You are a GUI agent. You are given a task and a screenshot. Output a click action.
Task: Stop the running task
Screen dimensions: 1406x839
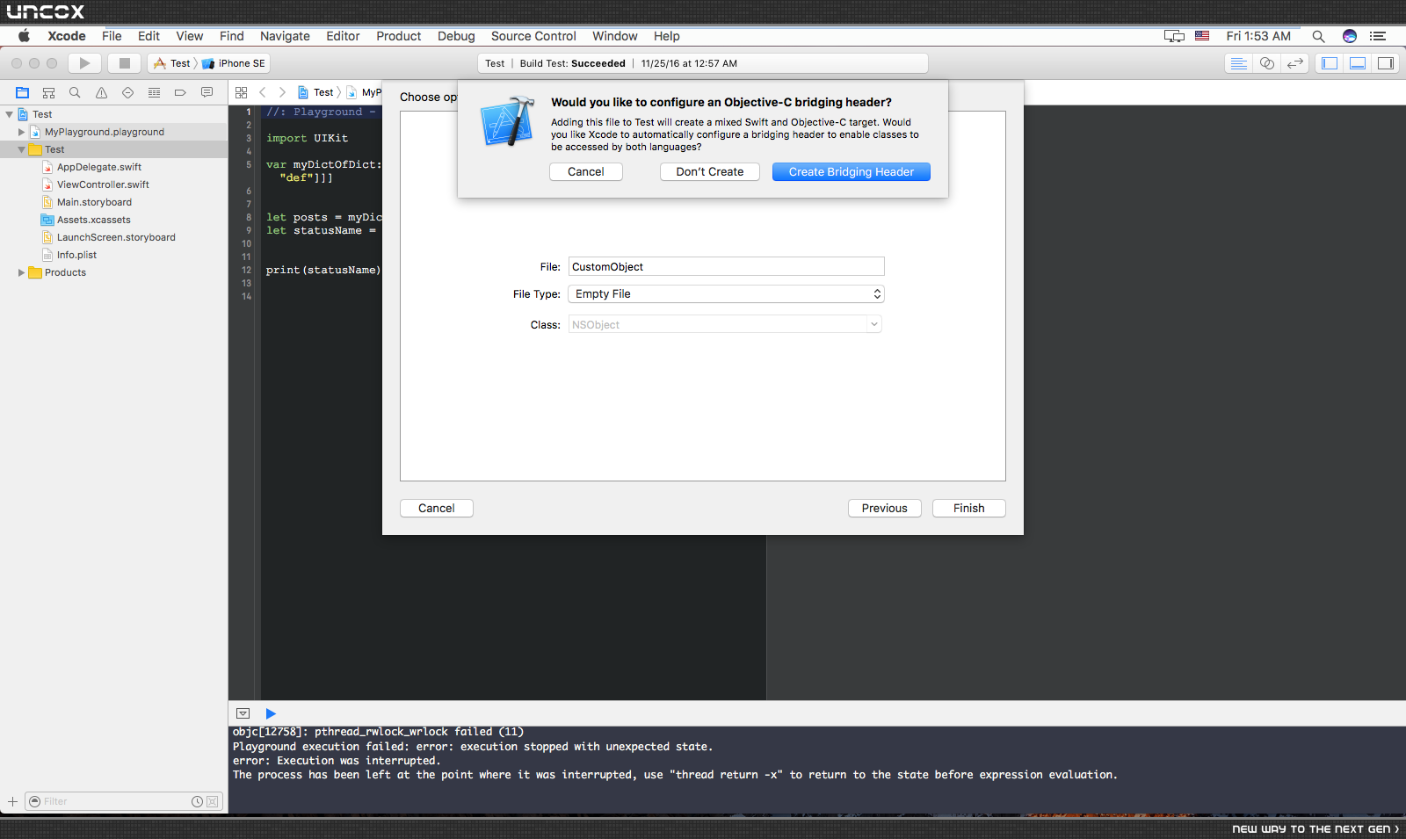tap(125, 63)
